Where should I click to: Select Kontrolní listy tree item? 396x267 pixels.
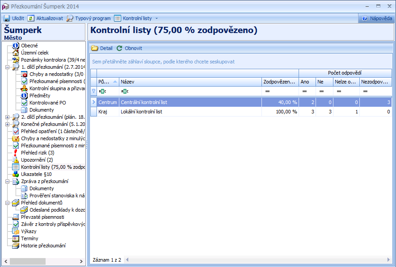53,167
